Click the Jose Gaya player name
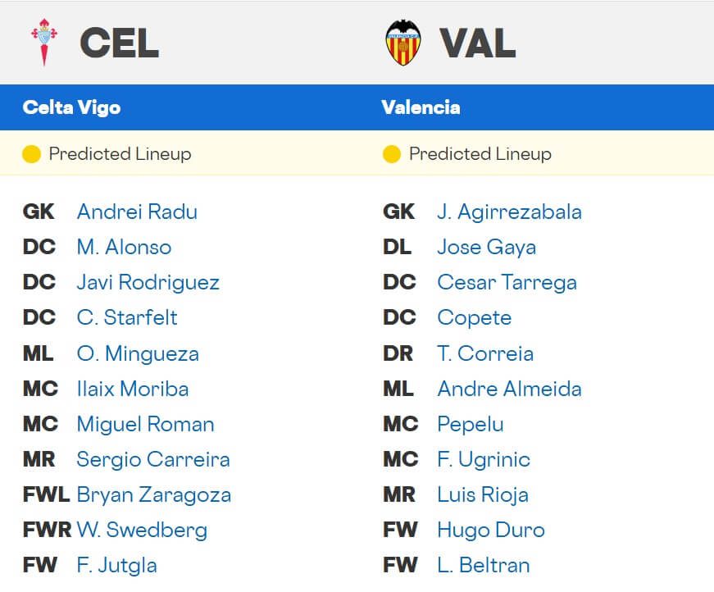The width and height of the screenshot is (714, 592). (x=487, y=247)
